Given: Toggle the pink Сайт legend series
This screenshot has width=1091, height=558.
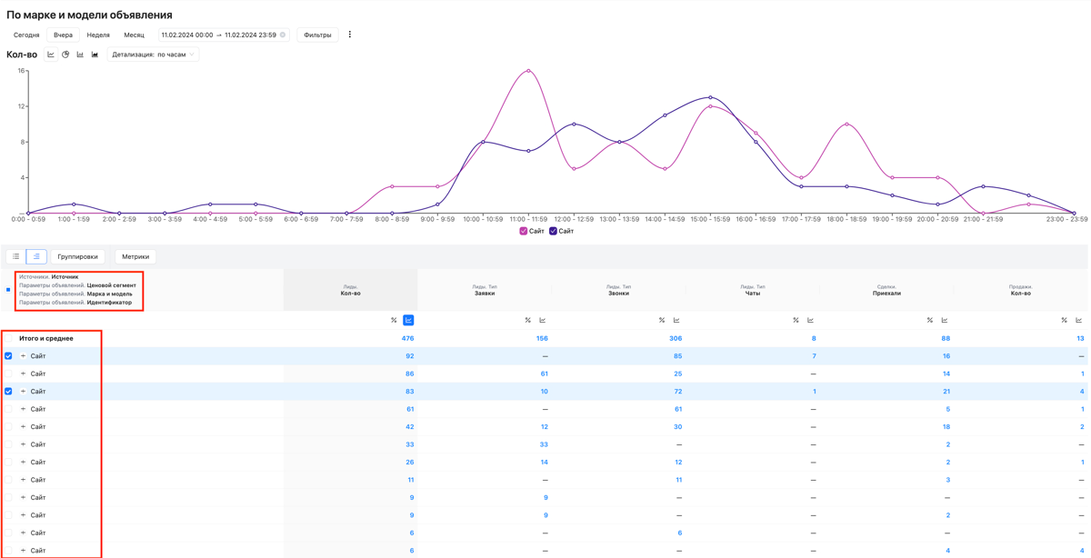Looking at the screenshot, I should coord(532,232).
